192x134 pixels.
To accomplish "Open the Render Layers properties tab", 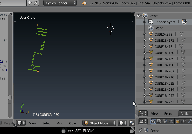I will coord(159,121).
